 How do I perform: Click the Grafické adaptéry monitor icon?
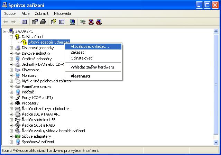tap(18, 59)
